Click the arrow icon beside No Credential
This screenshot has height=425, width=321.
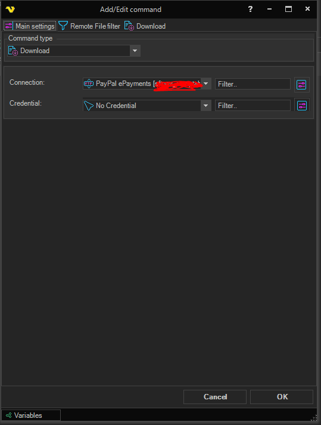click(x=89, y=106)
